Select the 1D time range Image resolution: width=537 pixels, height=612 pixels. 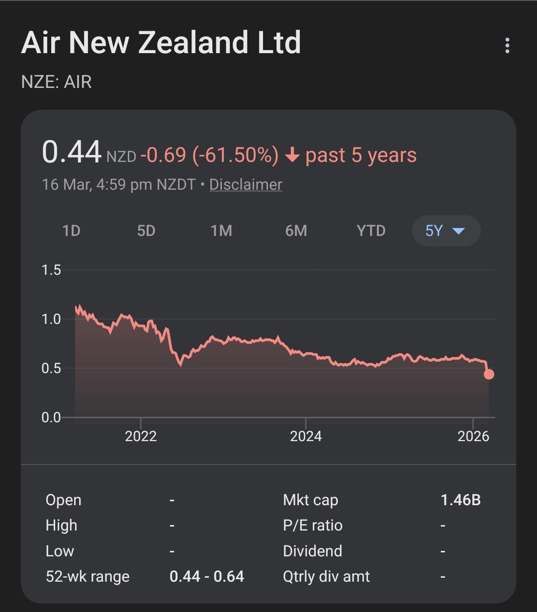click(x=71, y=231)
